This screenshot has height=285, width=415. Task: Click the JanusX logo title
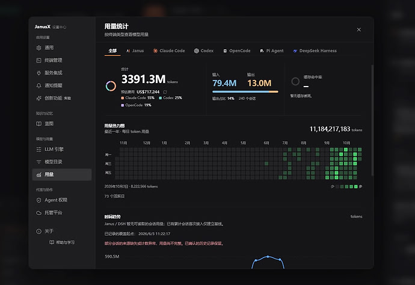42,26
